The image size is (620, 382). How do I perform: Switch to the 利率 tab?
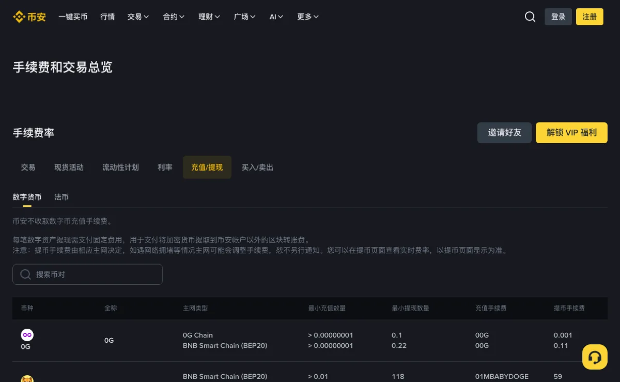165,167
